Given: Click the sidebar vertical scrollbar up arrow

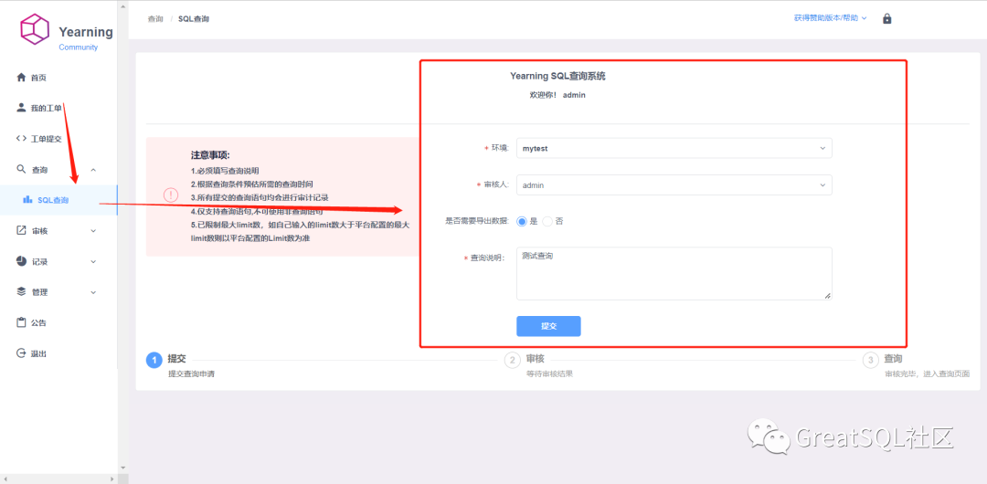Looking at the screenshot, I should tap(122, 5).
